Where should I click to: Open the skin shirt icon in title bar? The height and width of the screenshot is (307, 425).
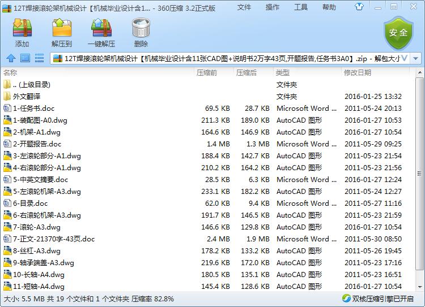(359, 6)
